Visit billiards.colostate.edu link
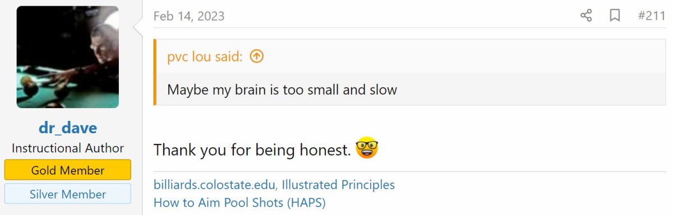The width and height of the screenshot is (673, 215). coord(215,185)
